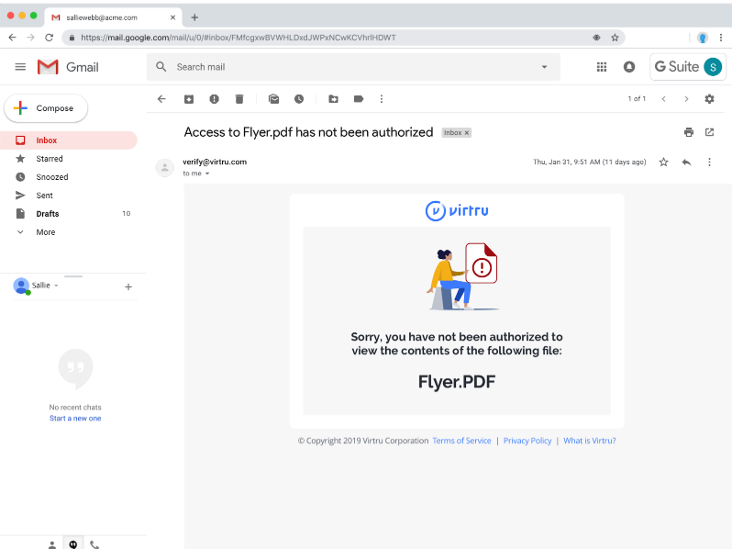The height and width of the screenshot is (549, 732).
Task: Show search options dropdown arrow
Action: tap(544, 67)
